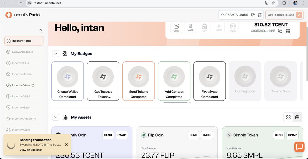Click the Claim quick action icon
Image resolution: width=308 pixels, height=159 pixels.
click(x=219, y=27)
